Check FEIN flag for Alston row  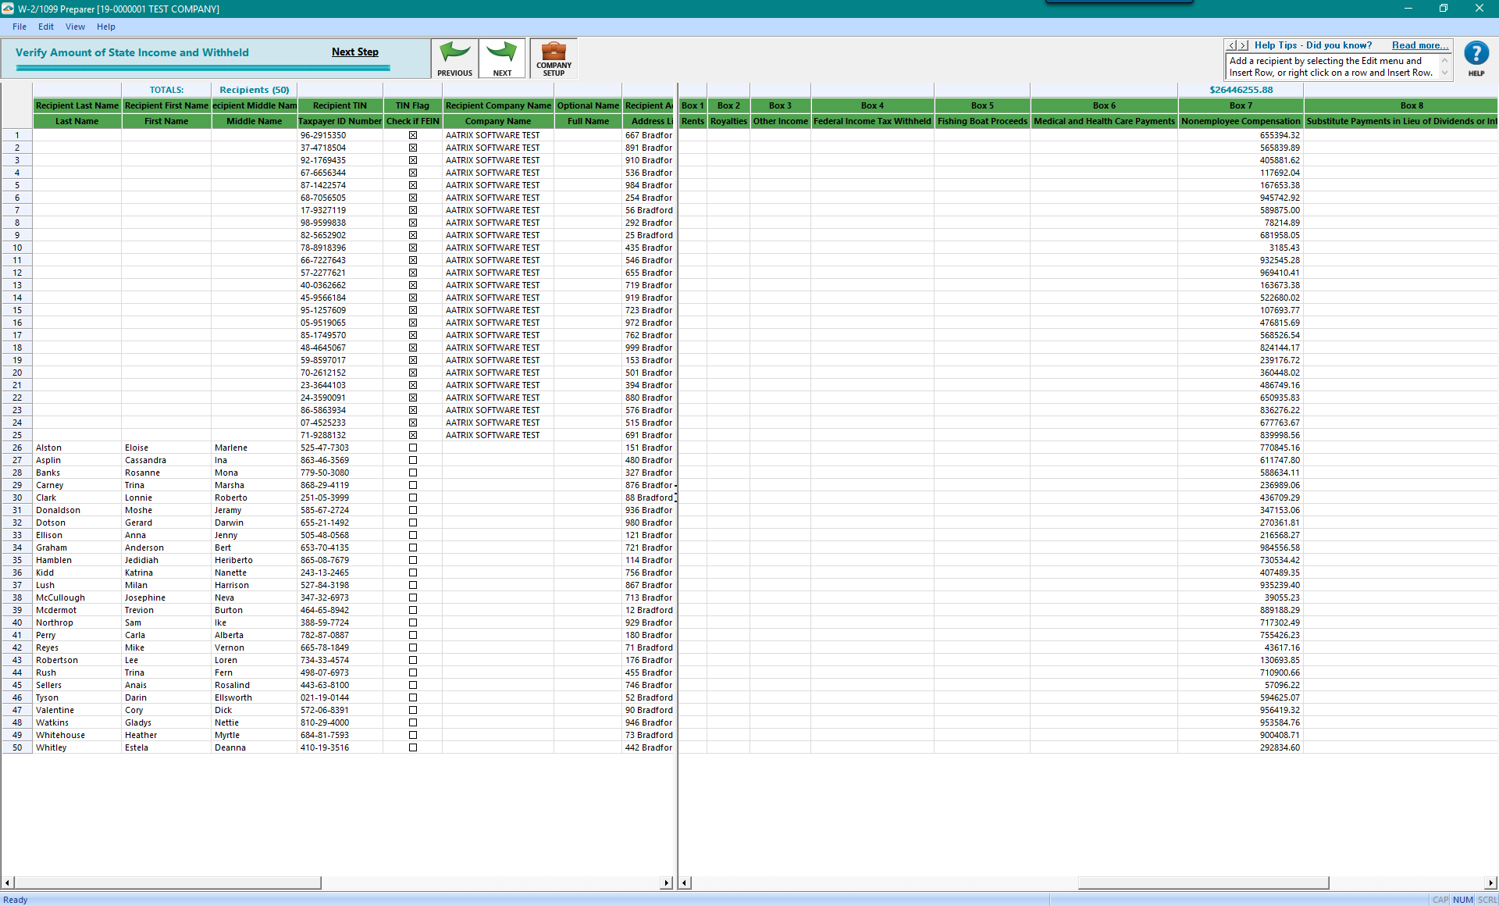pyautogui.click(x=413, y=448)
